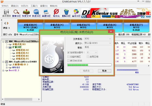Open the 文件系统 NTFS dropdown
152x106 pixels.
98,39
